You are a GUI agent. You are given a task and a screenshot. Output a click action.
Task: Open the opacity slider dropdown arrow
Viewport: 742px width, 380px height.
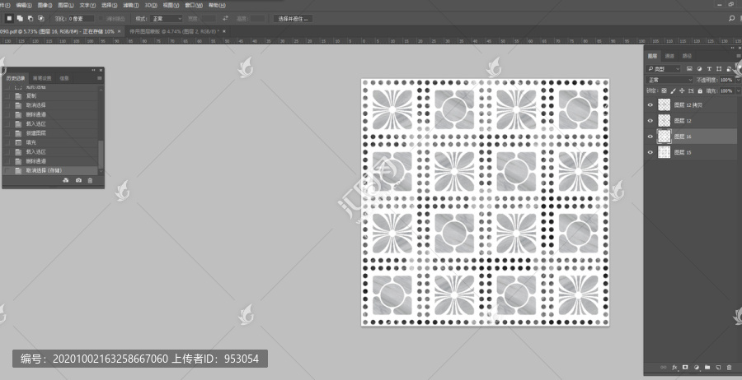[x=738, y=80]
